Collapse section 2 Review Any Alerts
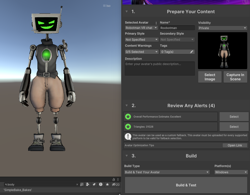The image size is (250, 195). point(127,106)
